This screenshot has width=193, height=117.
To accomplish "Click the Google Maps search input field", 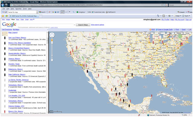I will click(x=45, y=25).
